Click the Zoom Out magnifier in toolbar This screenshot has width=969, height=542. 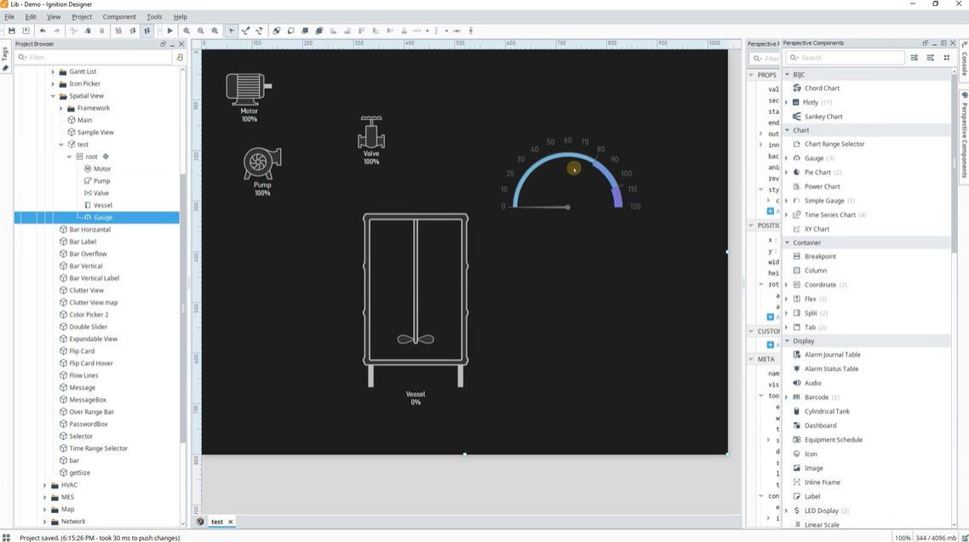tap(200, 31)
